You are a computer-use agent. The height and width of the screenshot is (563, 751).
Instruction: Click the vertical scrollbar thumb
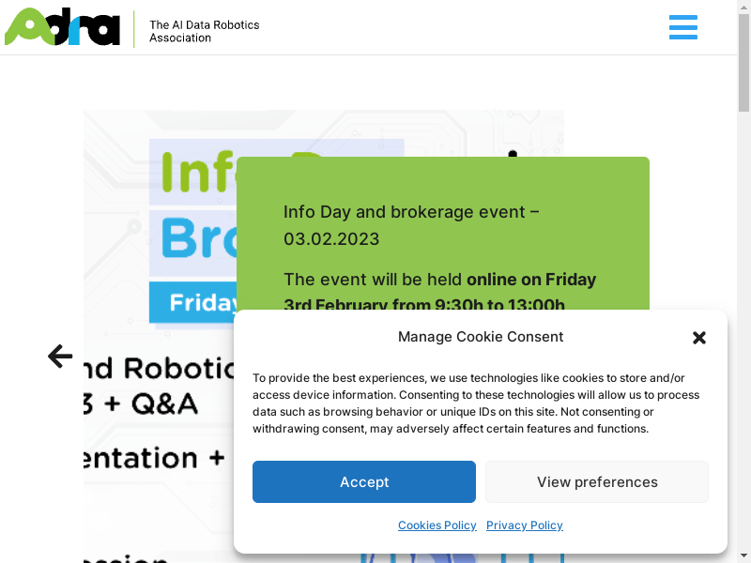743,62
